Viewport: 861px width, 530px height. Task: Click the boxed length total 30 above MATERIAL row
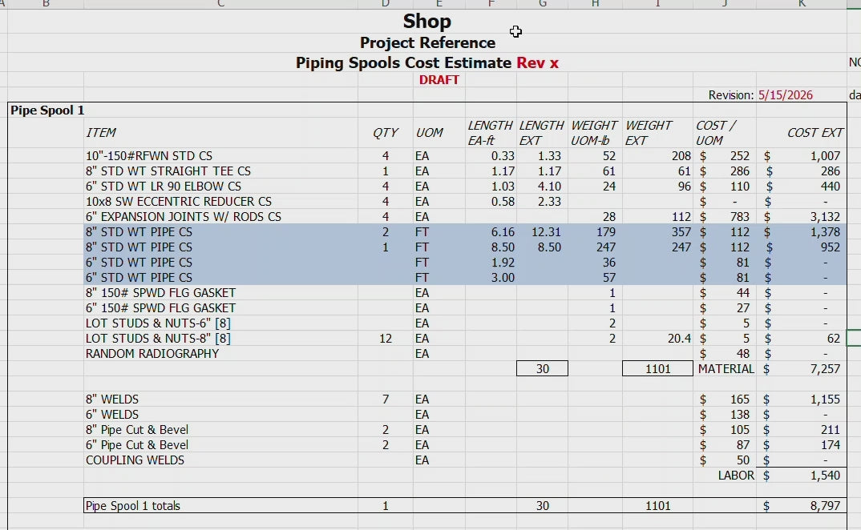click(543, 369)
